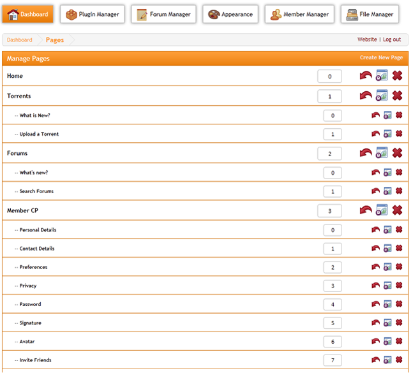Go to the Appearance tab

[x=230, y=14]
